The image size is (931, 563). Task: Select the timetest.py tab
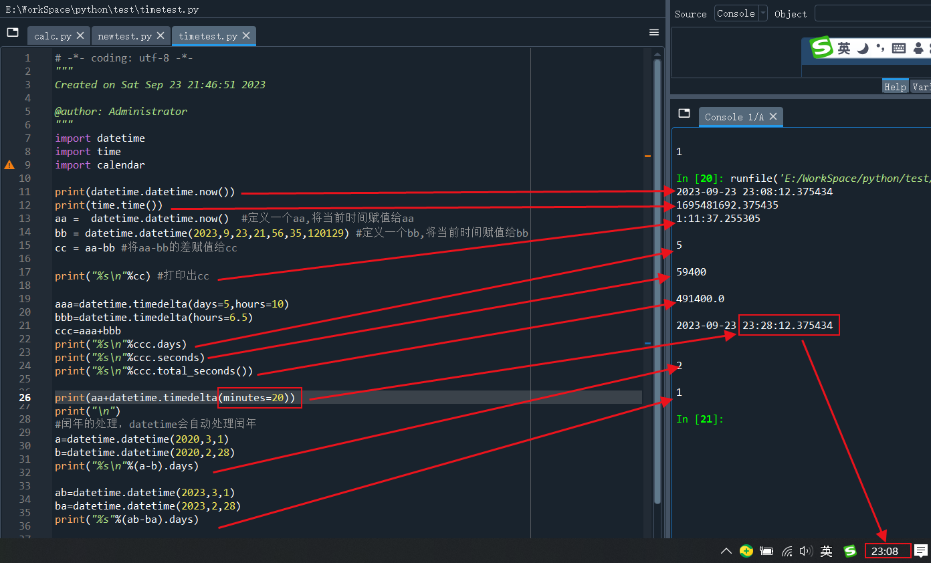pyautogui.click(x=208, y=36)
